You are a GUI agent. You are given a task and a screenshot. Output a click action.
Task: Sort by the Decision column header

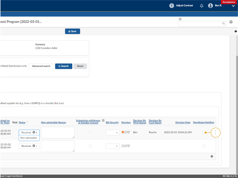[x=126, y=122]
